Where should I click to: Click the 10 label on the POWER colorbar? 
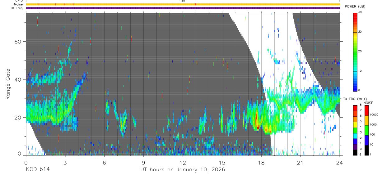pos(360,71)
